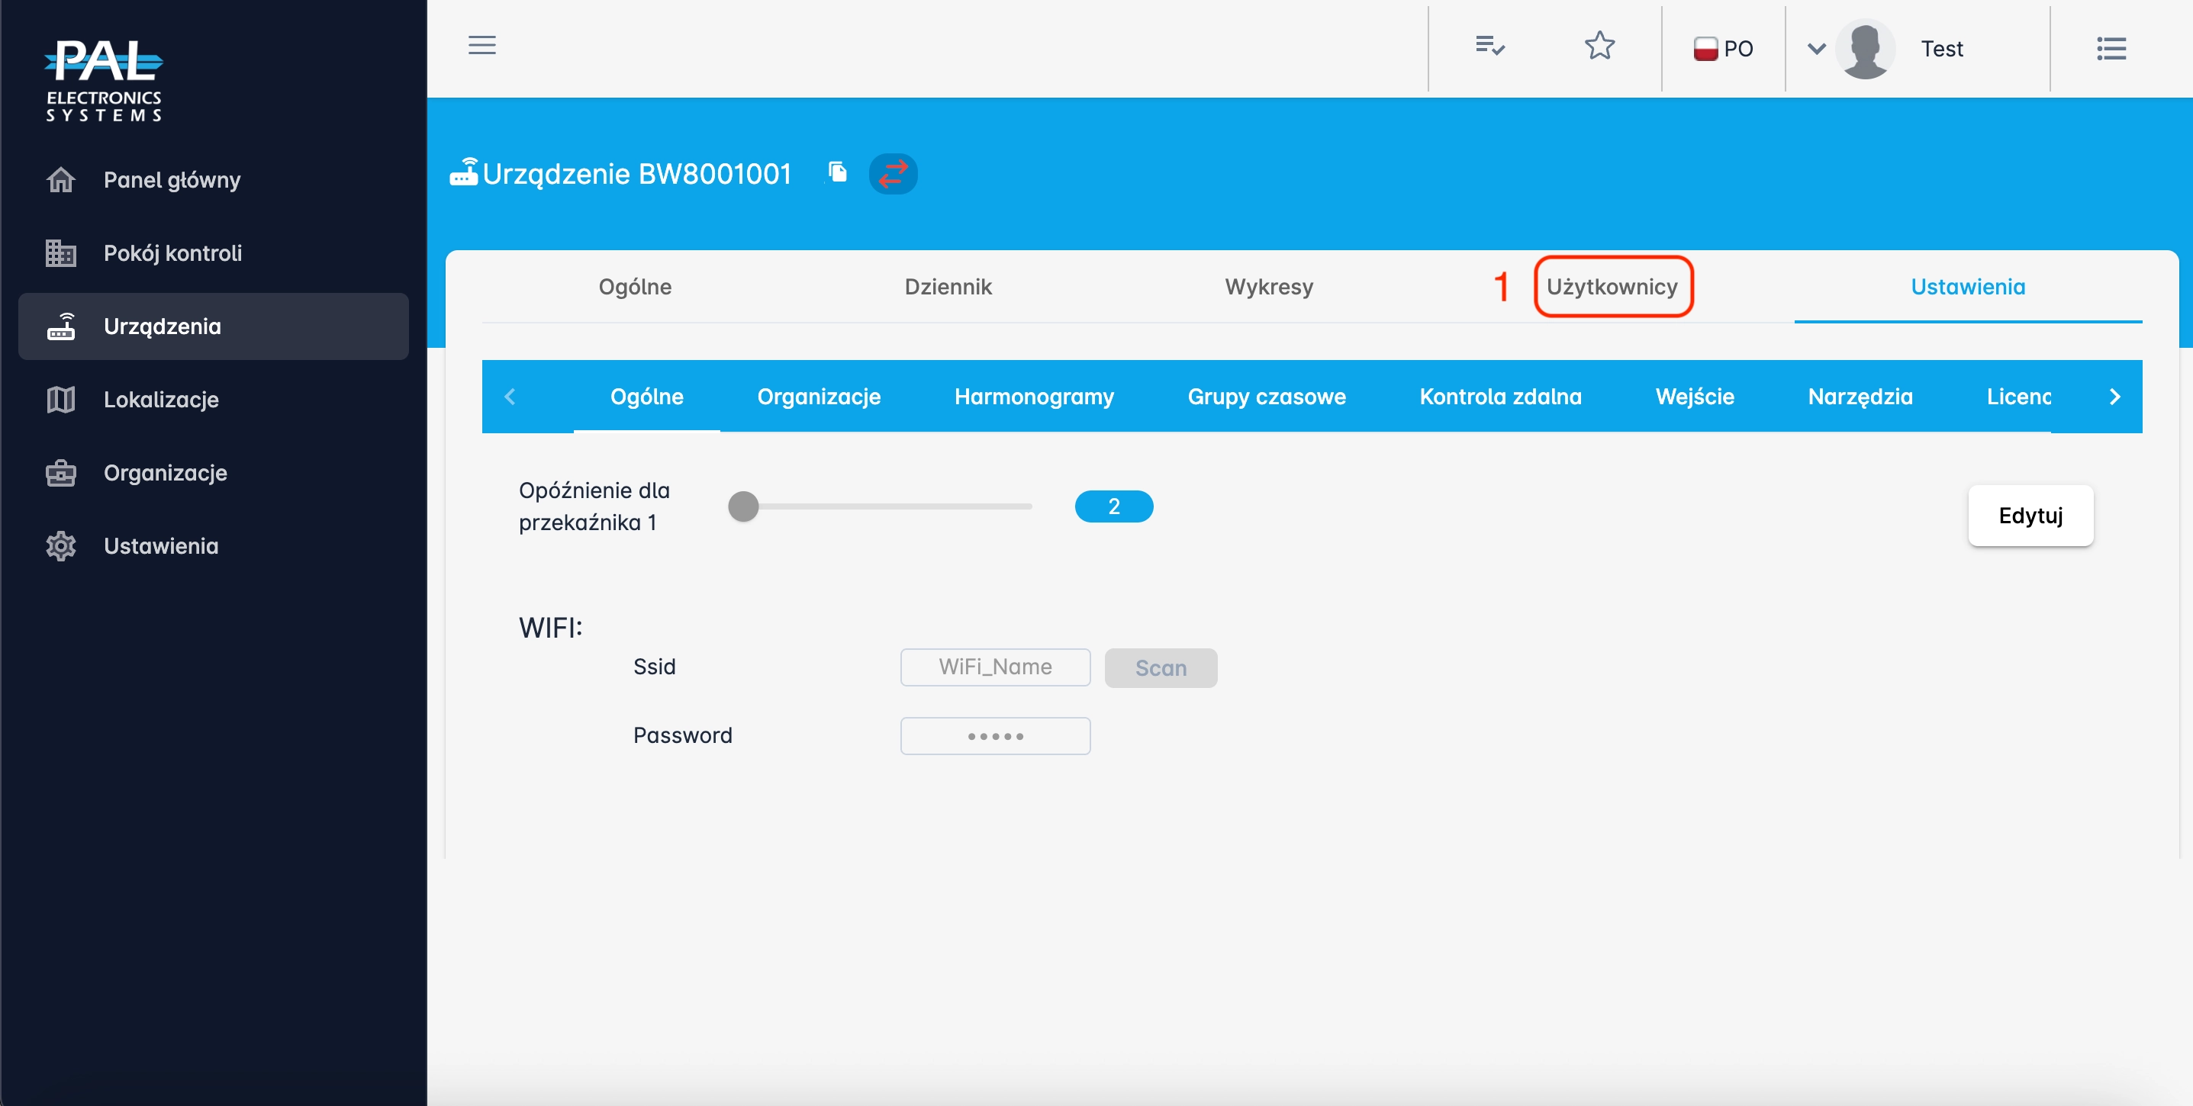The image size is (2193, 1106).
Task: Open Pokój kontroli in sidebar
Action: pyautogui.click(x=172, y=252)
